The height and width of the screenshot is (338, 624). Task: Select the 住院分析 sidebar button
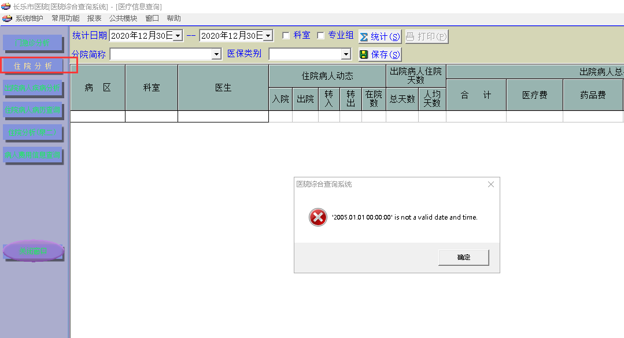click(x=32, y=66)
